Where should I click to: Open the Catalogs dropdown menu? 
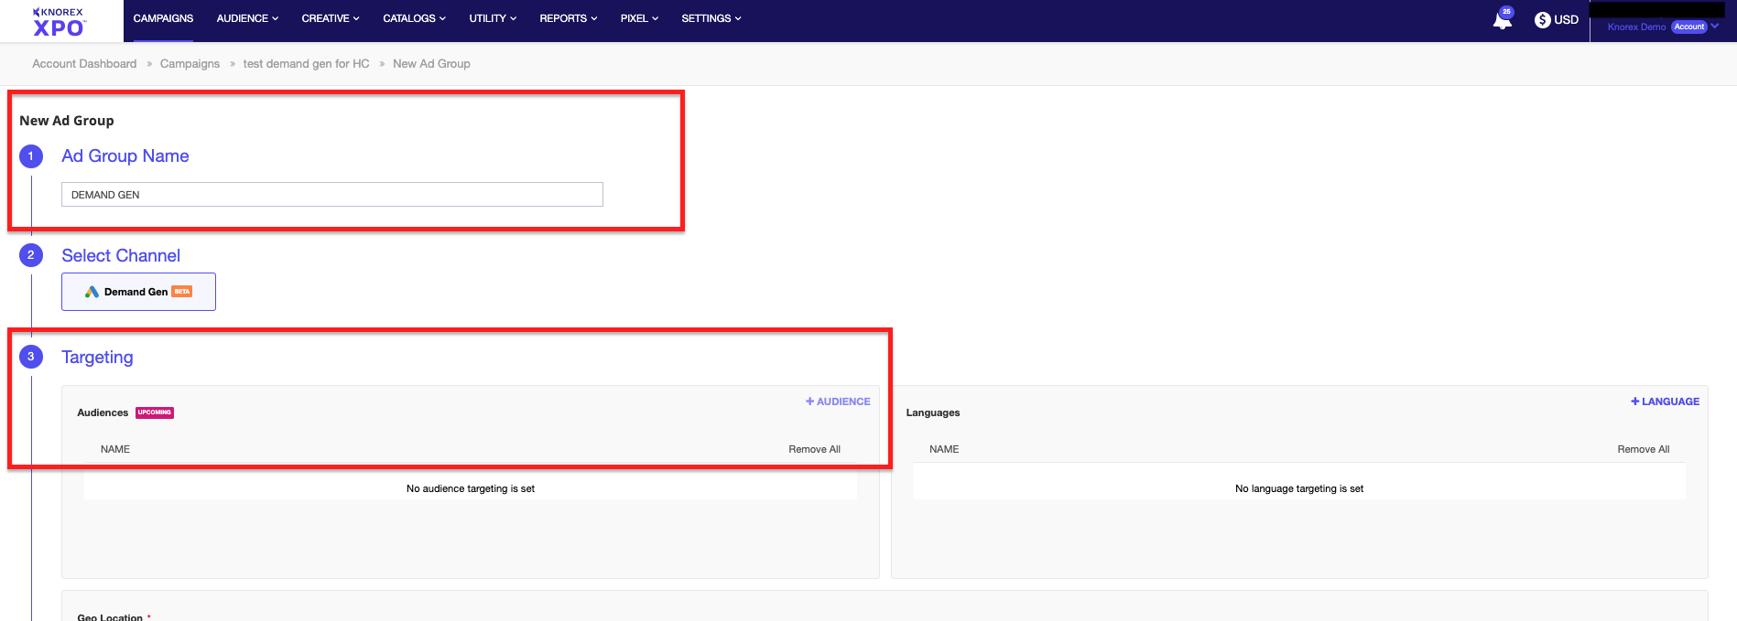[414, 18]
